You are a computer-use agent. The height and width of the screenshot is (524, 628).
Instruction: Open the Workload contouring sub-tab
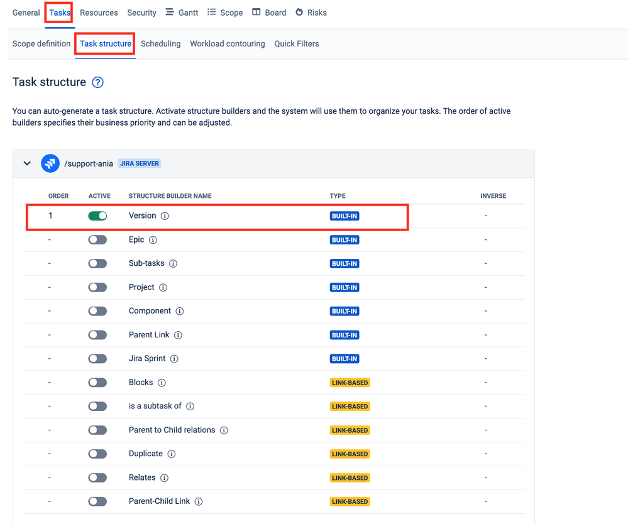[228, 43]
